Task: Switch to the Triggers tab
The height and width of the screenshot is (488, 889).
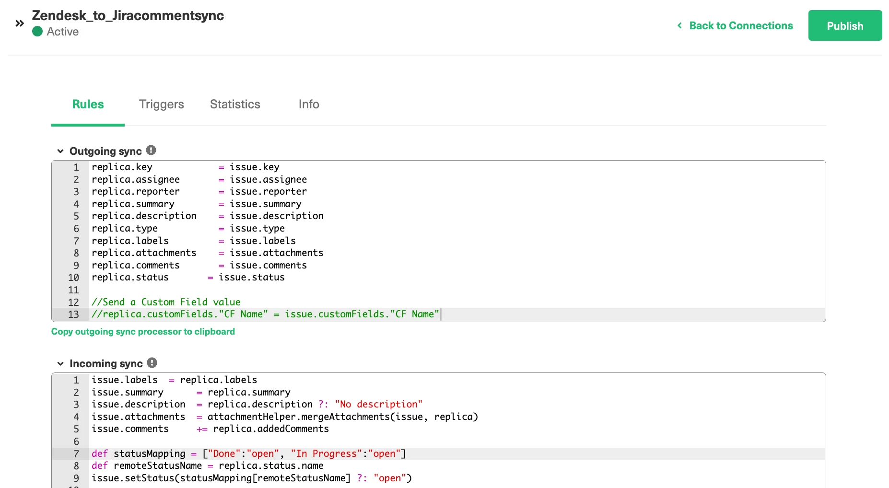Action: coord(162,104)
